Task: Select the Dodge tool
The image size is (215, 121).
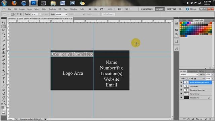Action: 4,71
